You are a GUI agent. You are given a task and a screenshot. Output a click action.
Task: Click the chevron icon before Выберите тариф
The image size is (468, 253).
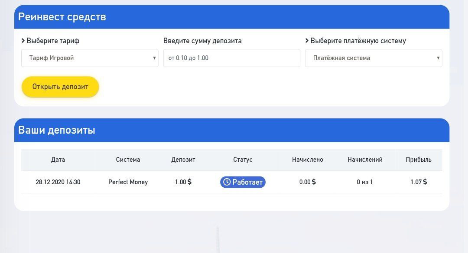[23, 41]
